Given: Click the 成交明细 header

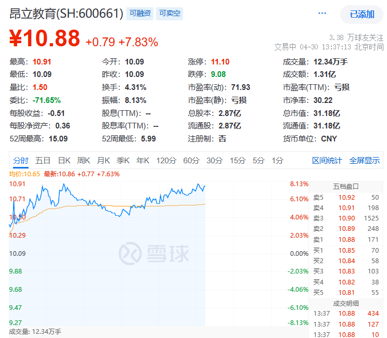Looking at the screenshot, I should 346,304.
